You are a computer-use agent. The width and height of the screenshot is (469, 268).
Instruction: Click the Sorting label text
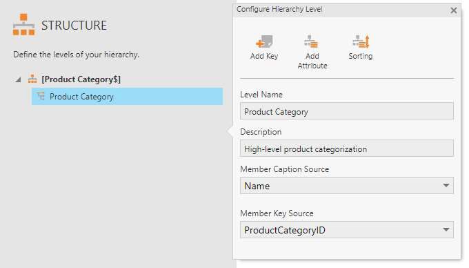point(361,56)
